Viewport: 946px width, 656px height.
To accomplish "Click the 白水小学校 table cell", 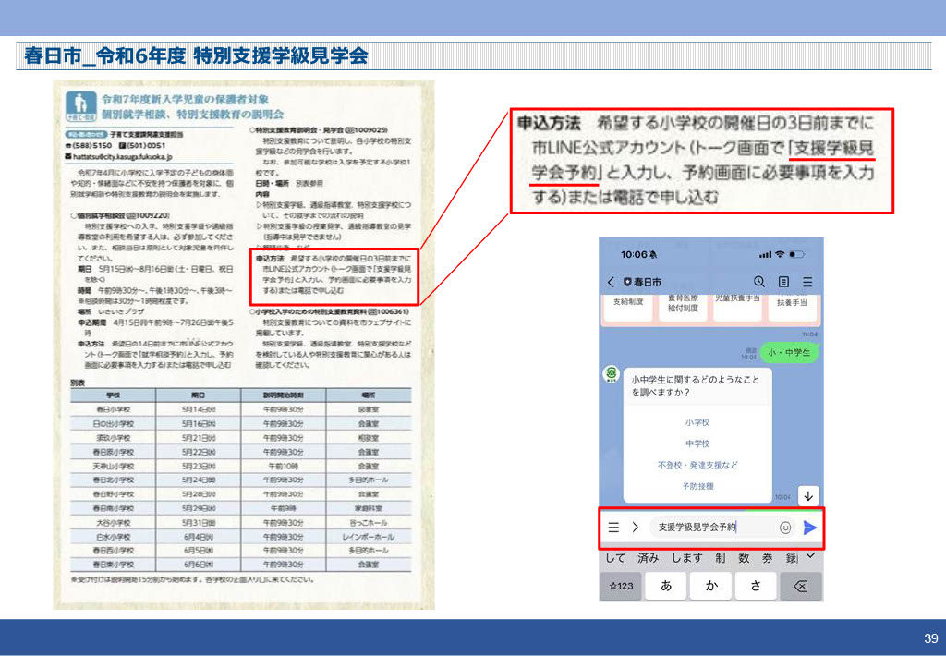I will pyautogui.click(x=113, y=537).
